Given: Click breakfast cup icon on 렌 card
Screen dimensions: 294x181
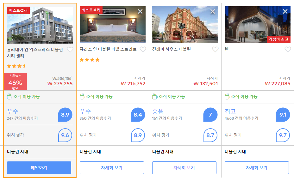Looking at the screenshot, I should [x=227, y=97].
